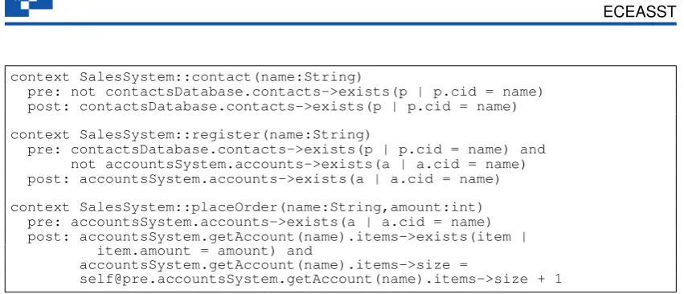
Task: Click the blue checkered journal logo
Action: point(29,7)
